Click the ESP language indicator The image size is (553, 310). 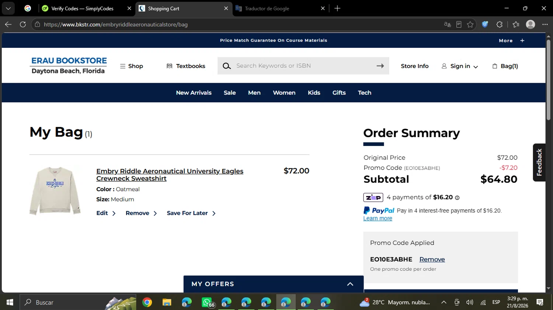click(496, 302)
